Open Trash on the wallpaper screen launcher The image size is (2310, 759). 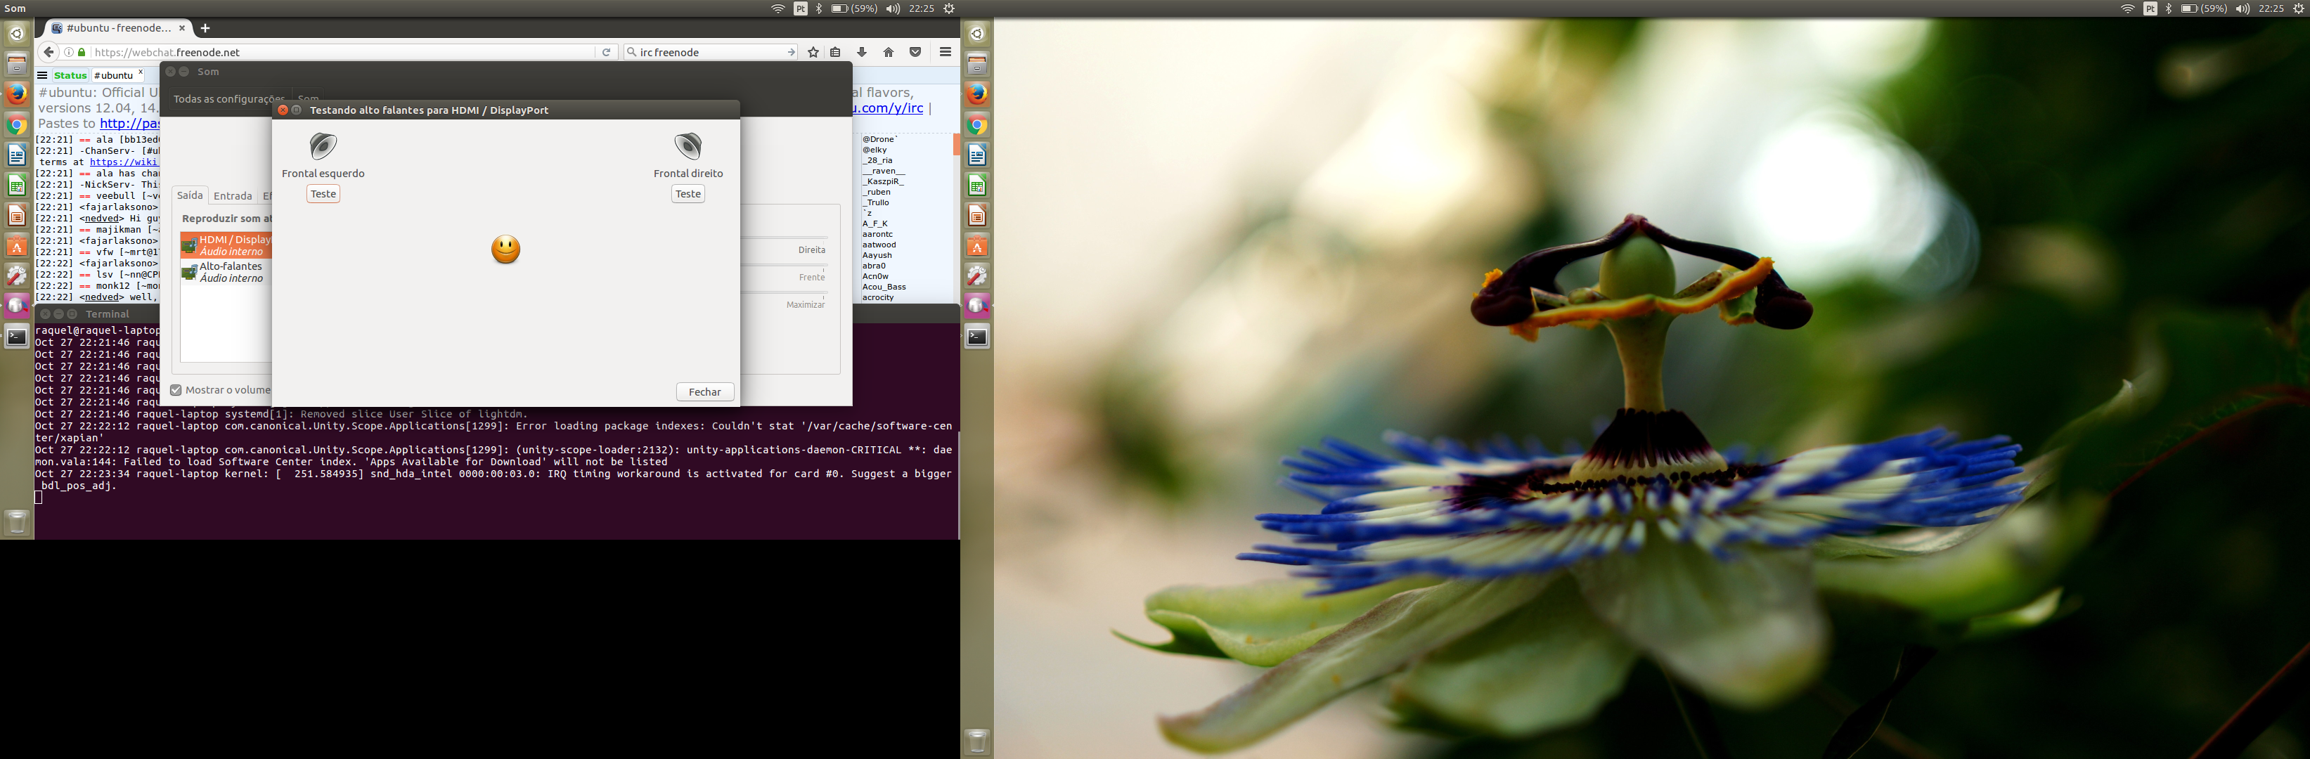pyautogui.click(x=977, y=741)
